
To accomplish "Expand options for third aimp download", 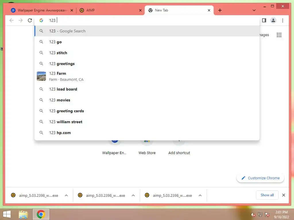I will pos(200,195).
